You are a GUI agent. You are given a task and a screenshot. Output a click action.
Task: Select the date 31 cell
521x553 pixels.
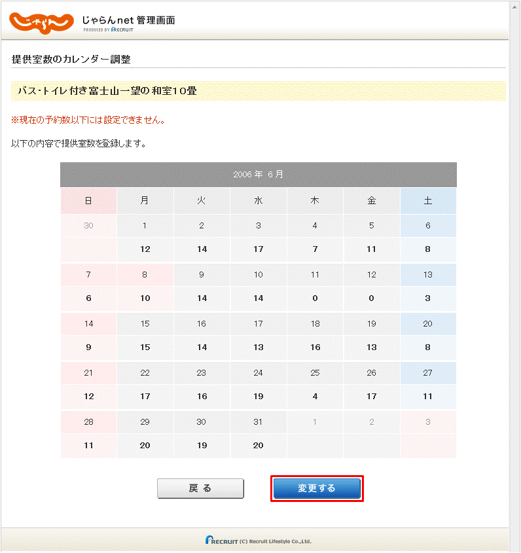pyautogui.click(x=258, y=422)
